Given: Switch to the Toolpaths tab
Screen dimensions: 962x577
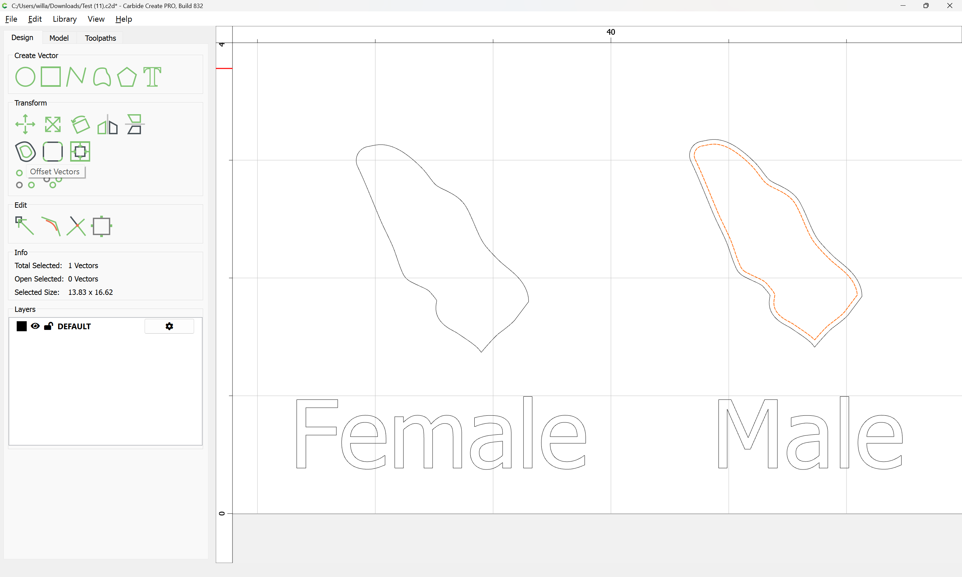Looking at the screenshot, I should click(100, 38).
